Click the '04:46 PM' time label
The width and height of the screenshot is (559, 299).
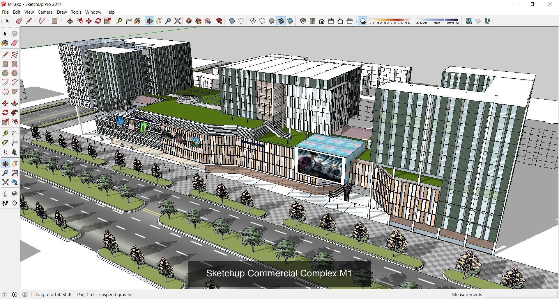click(x=453, y=23)
